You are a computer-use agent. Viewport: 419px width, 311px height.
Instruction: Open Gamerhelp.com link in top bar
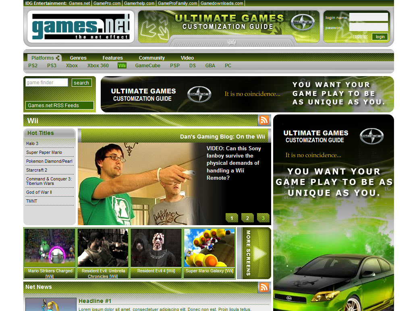click(139, 3)
